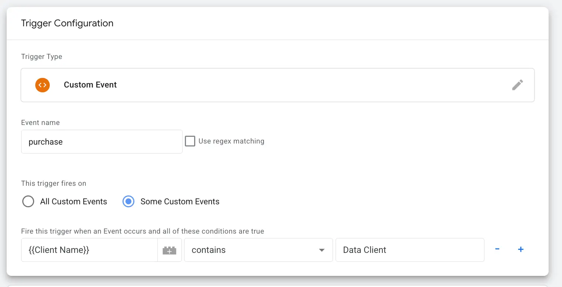
Task: Click the blue edit pencil for the trigger
Action: click(517, 85)
